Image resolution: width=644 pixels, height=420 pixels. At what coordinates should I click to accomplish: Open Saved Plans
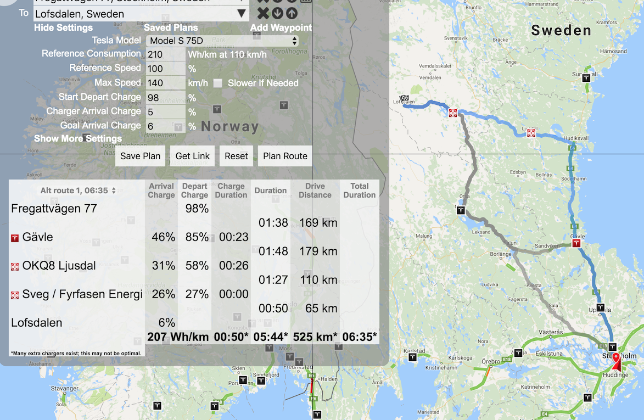[171, 27]
